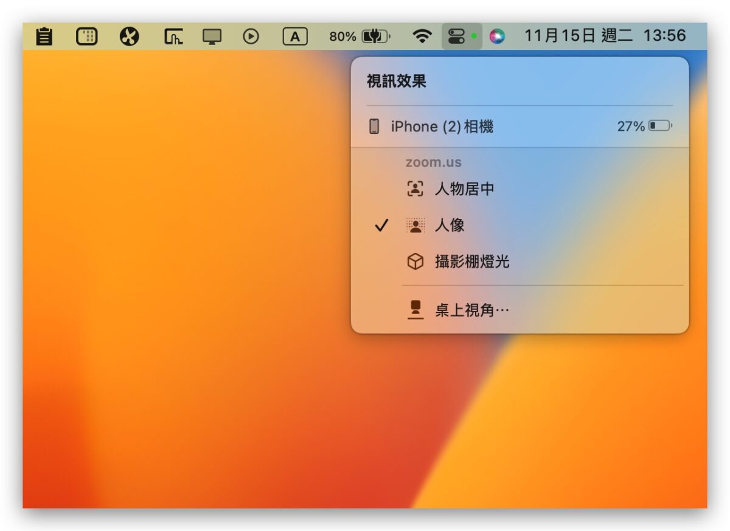Click the Studio Light cube icon

click(415, 262)
